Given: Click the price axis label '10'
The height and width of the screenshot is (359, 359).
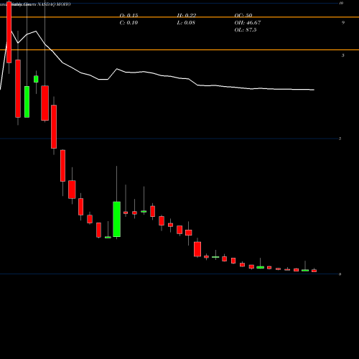Looking at the screenshot, I should point(341,3).
